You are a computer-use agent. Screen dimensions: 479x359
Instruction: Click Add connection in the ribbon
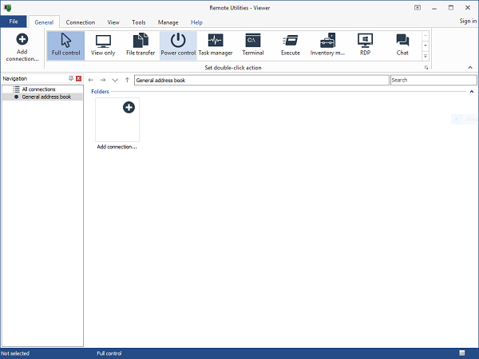22,47
